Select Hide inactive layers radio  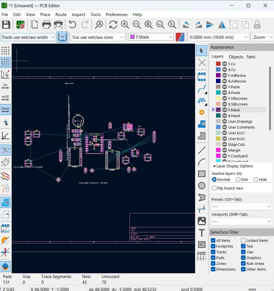pyautogui.click(x=256, y=179)
